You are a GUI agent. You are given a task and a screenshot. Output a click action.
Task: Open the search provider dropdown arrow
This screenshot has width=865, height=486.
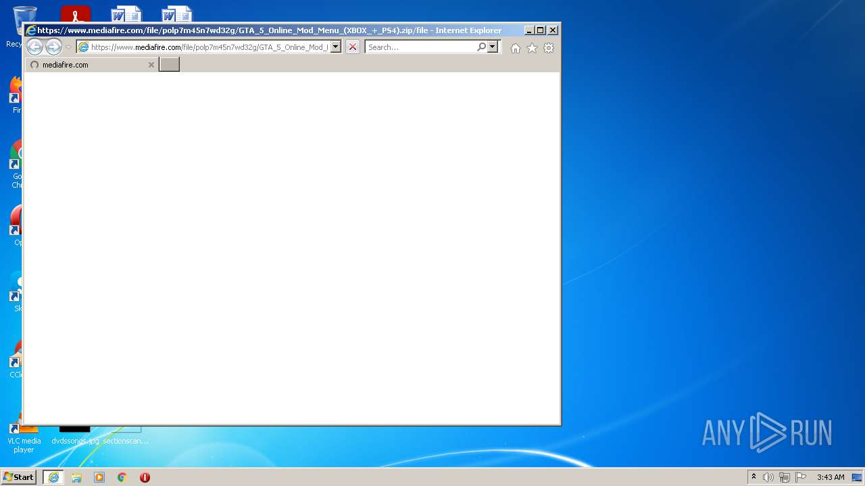(493, 47)
